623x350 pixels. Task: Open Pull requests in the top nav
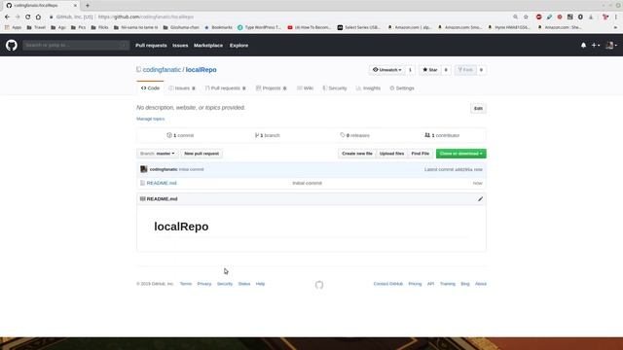point(151,46)
